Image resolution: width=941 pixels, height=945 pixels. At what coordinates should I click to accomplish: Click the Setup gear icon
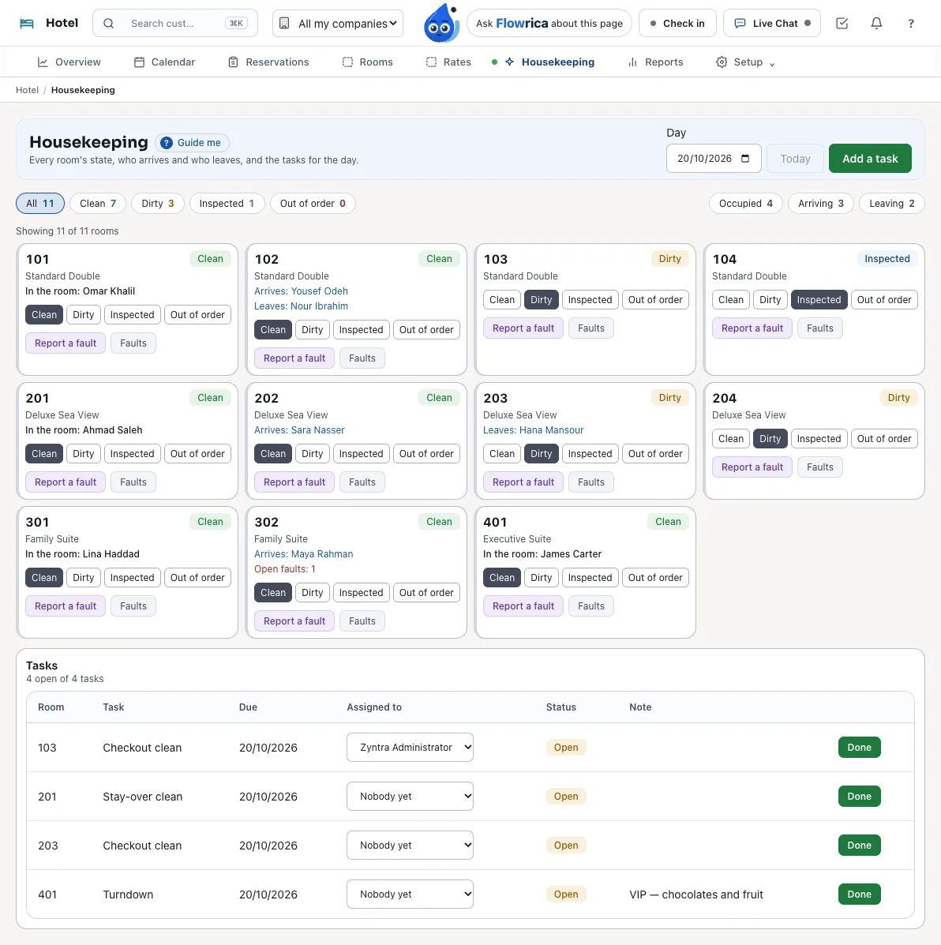pos(722,62)
